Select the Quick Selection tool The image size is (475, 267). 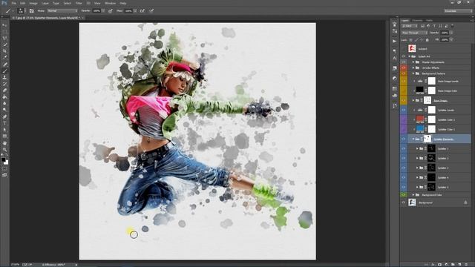(x=4, y=44)
